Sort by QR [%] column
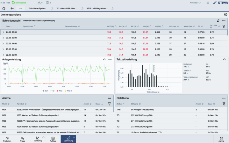This screenshot has width=229, height=143. 147,26
